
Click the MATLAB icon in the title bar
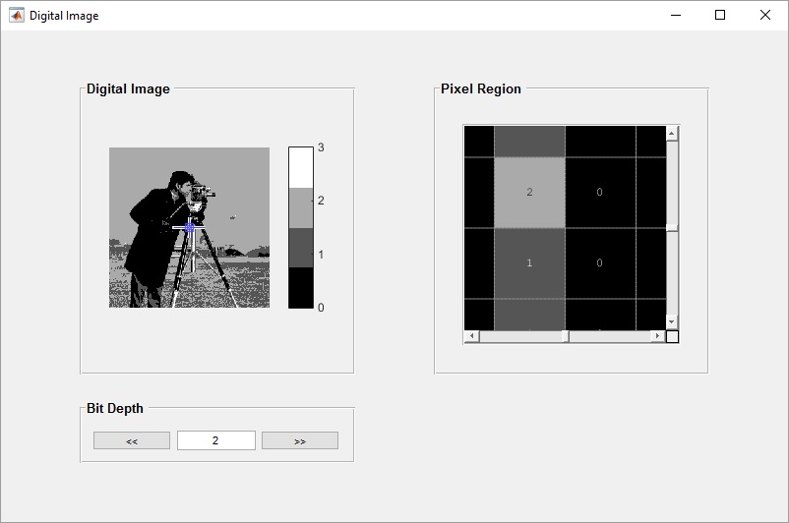click(x=17, y=15)
